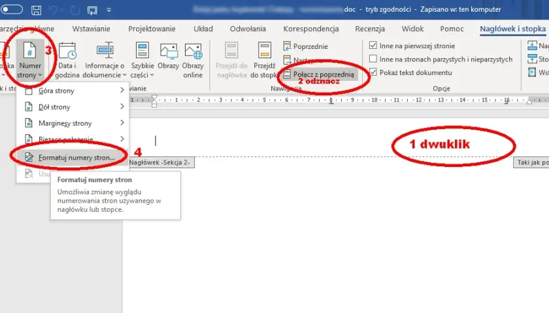Switch to the Projektowanie tab
The width and height of the screenshot is (549, 313).
152,29
